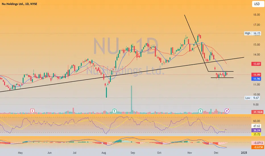
Task: Click the tall green volume spike bar
Action: (131, 100)
